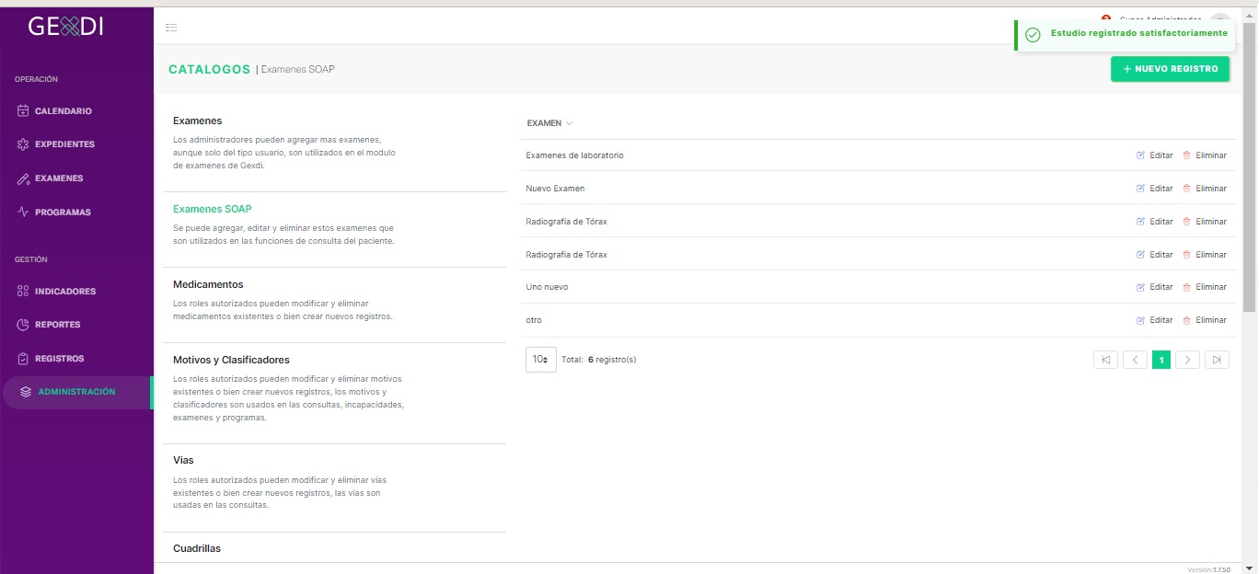1259x574 pixels.
Task: Go to the last page
Action: click(1218, 360)
